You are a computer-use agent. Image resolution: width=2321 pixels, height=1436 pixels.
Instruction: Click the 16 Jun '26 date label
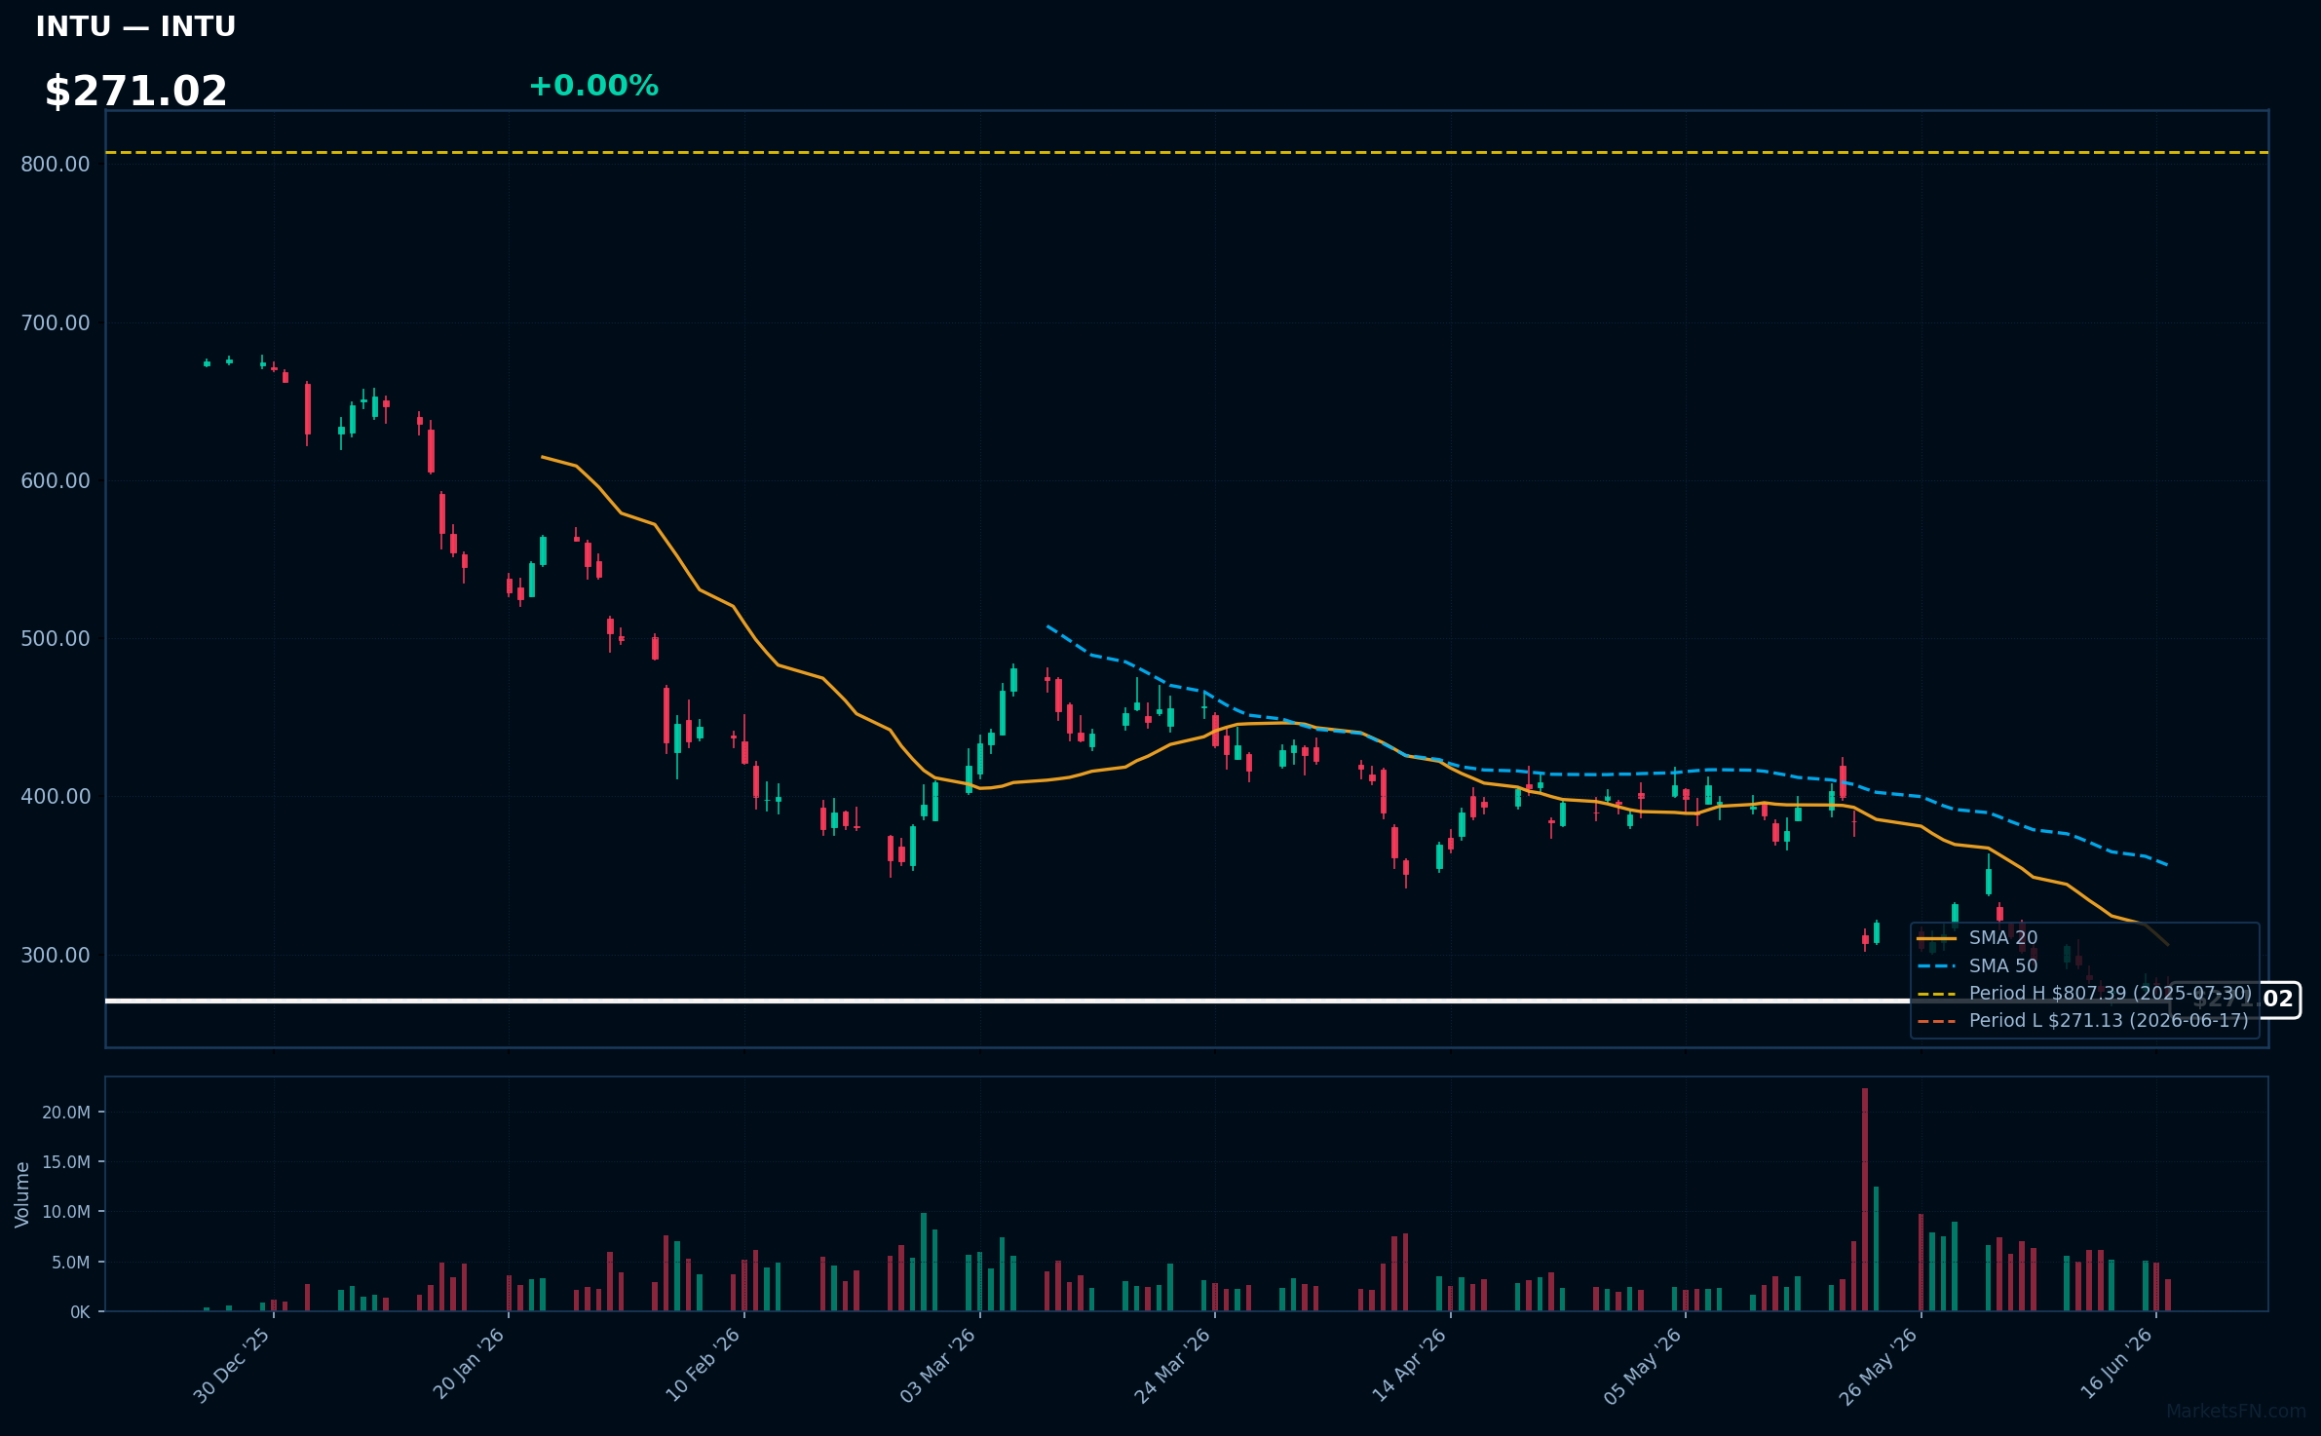2116,1364
